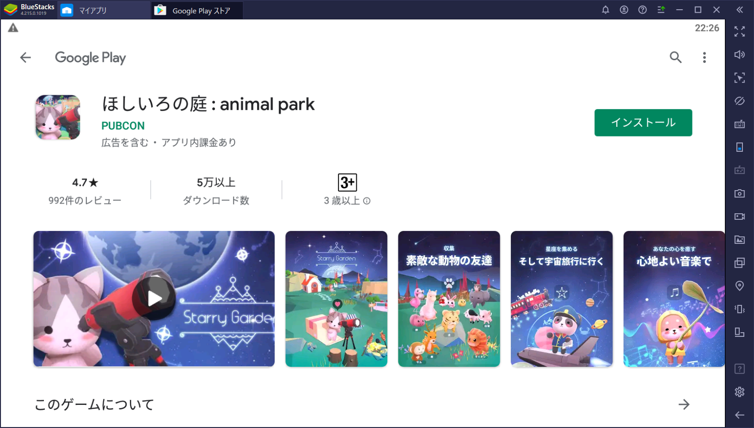
Task: Collapse the BlueStacks side toolbar
Action: click(740, 10)
